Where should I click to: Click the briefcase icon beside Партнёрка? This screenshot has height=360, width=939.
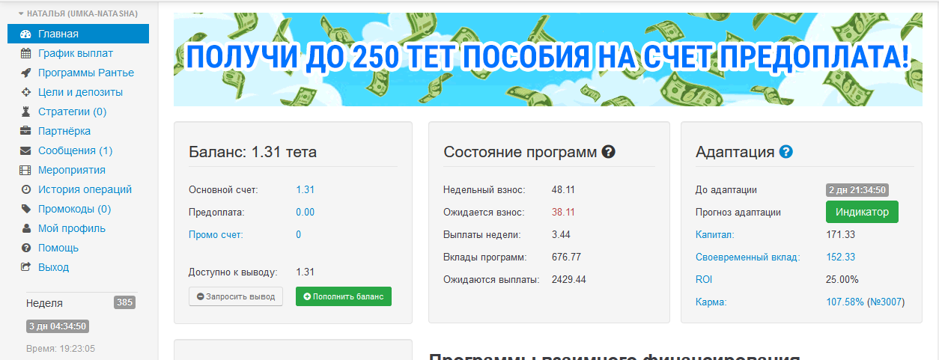tap(25, 131)
